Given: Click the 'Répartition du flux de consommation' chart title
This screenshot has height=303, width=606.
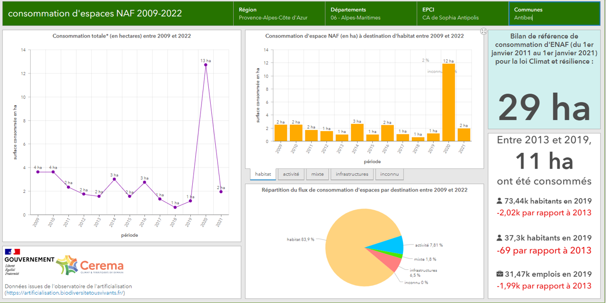Looking at the screenshot, I should 364,189.
